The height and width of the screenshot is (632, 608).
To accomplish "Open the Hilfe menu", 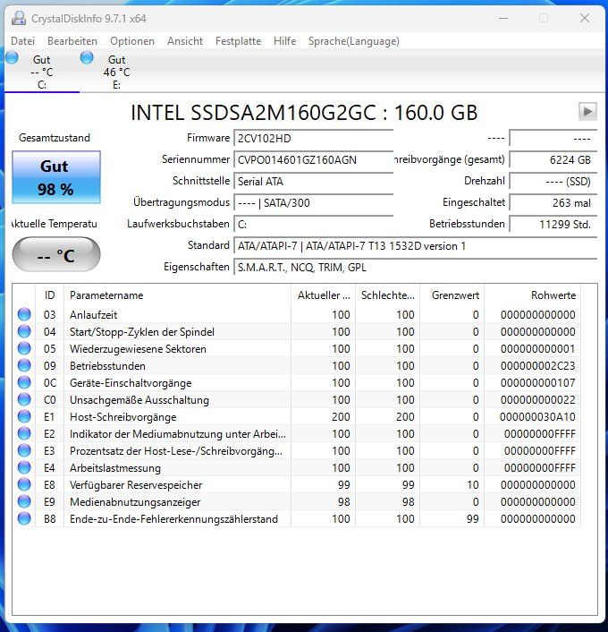I will (x=284, y=41).
